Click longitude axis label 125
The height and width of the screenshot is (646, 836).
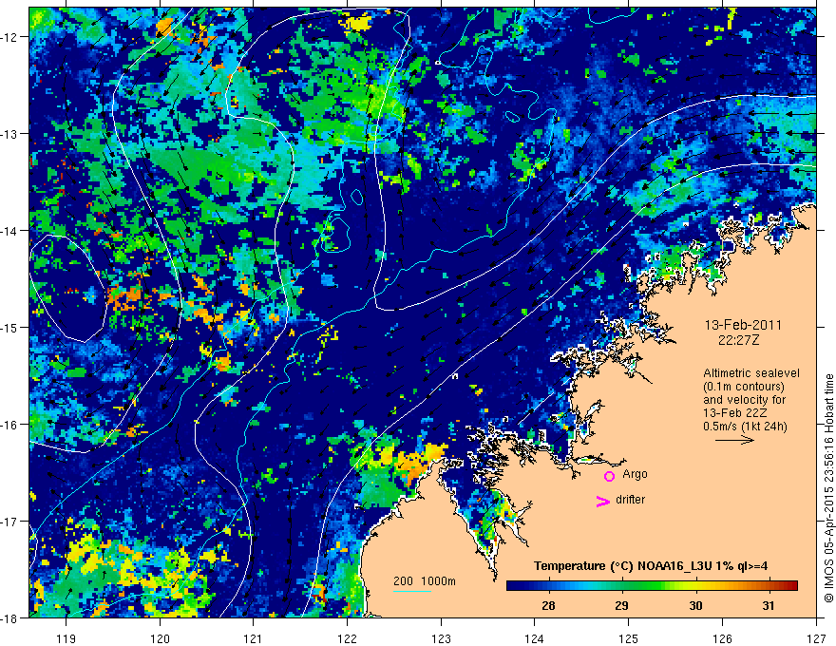point(629,638)
